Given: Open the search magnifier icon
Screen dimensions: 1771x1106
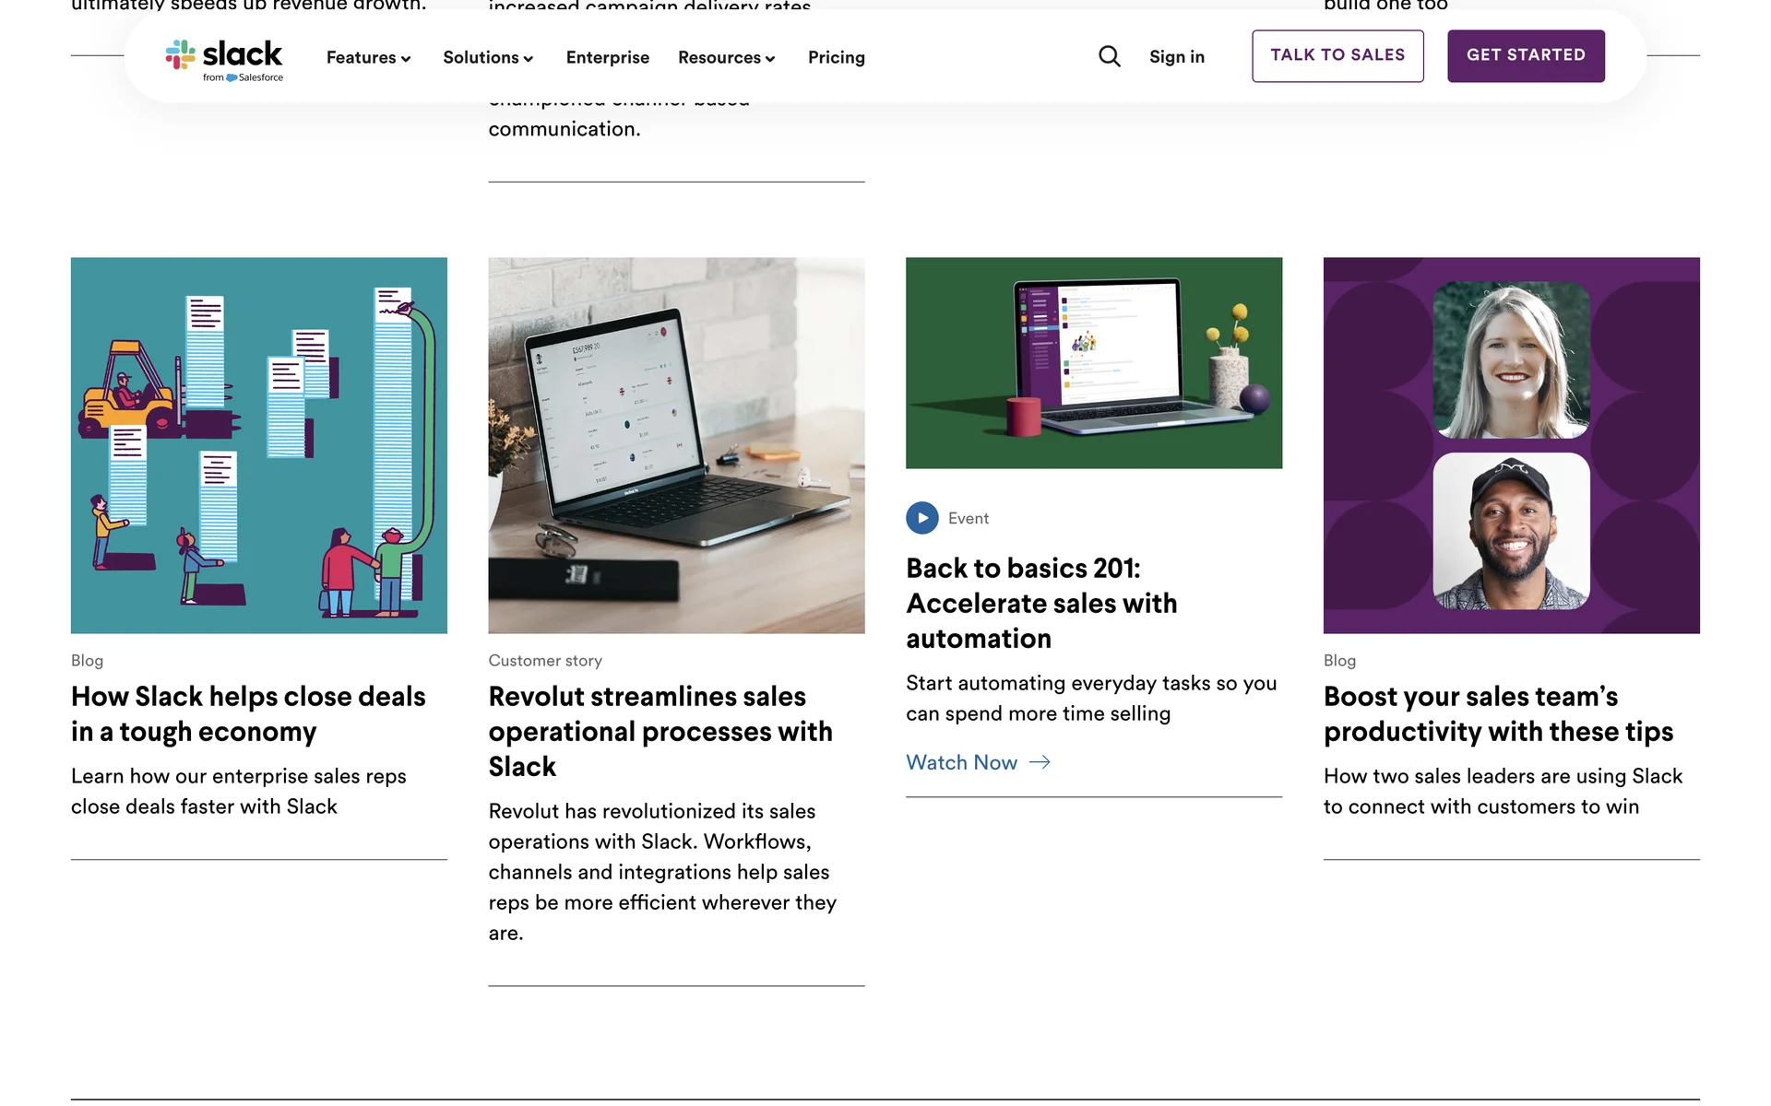Looking at the screenshot, I should pyautogui.click(x=1110, y=57).
